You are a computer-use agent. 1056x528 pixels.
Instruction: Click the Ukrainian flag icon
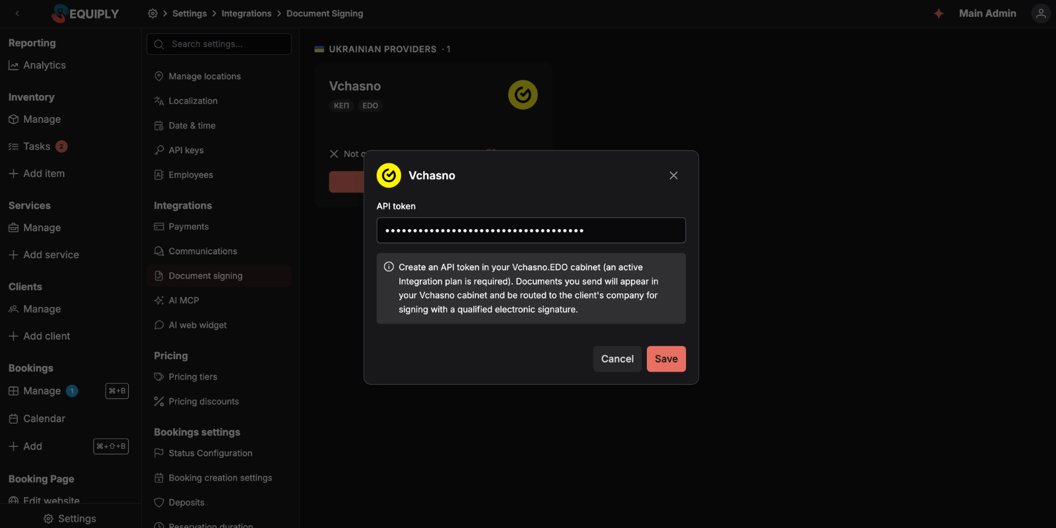[x=319, y=49]
